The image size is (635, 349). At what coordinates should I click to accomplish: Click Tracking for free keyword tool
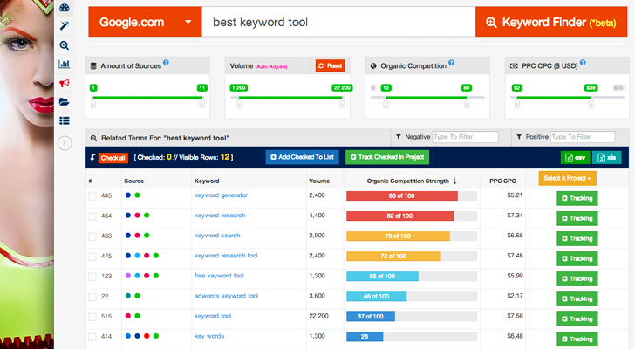pos(577,279)
